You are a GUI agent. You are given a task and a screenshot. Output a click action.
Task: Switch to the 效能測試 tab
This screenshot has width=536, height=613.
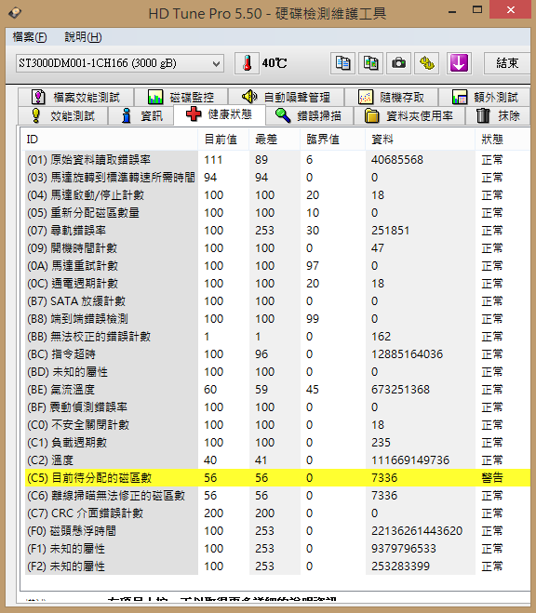(62, 115)
